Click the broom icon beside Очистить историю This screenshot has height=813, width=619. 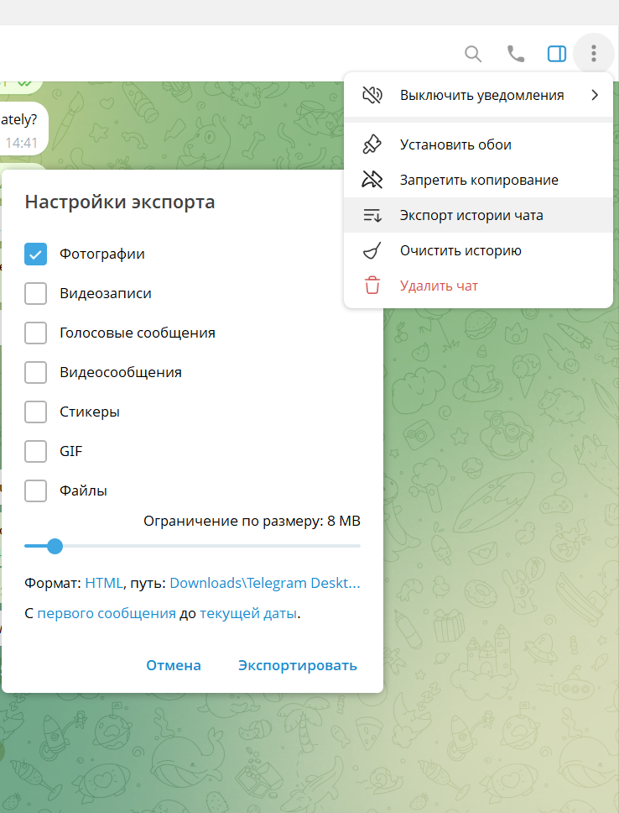click(x=372, y=250)
